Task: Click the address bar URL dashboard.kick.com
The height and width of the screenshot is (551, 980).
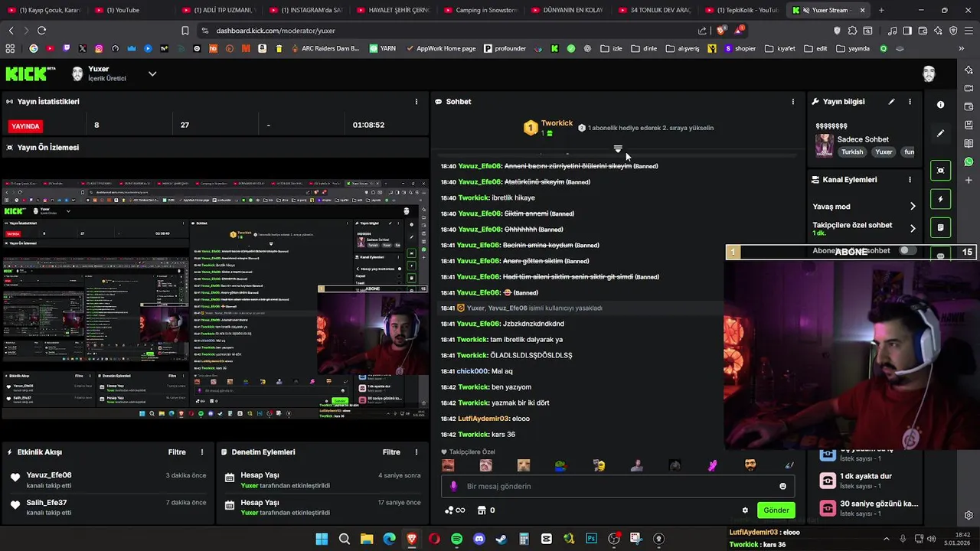Action: coord(276,31)
